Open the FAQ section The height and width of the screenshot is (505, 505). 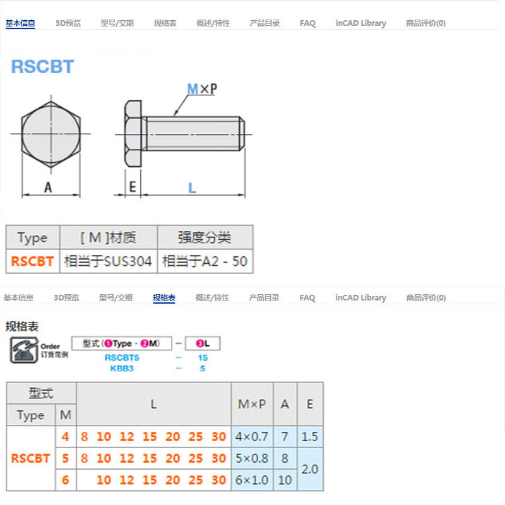(x=307, y=23)
